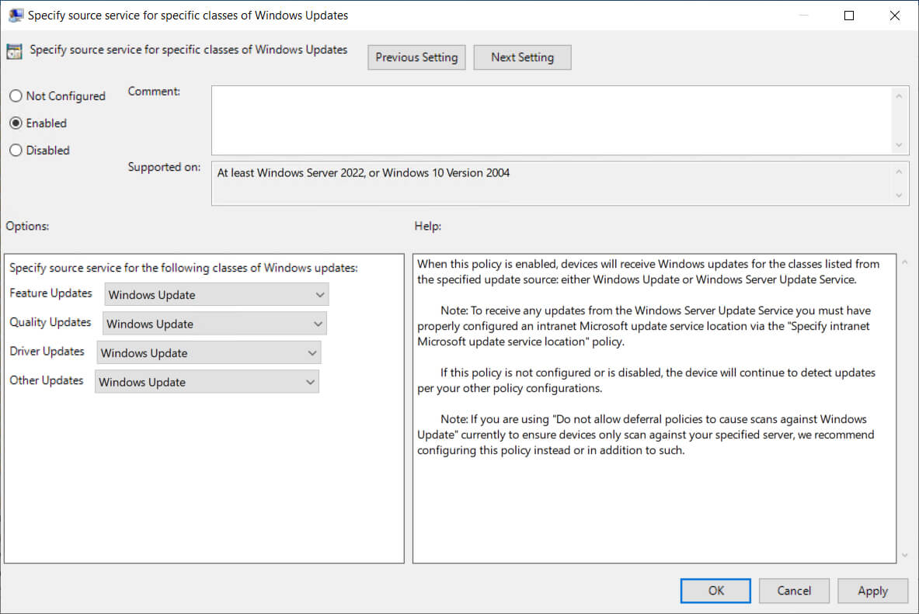Screen dimensions: 919x614
Task: Click the 'Driver Updates' label
Action: tap(47, 351)
